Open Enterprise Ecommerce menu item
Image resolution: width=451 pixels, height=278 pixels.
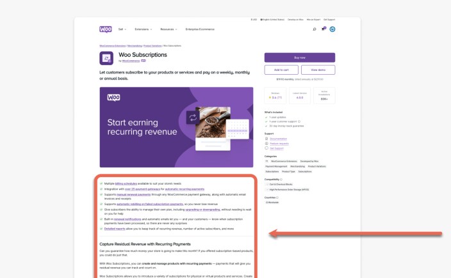(200, 29)
